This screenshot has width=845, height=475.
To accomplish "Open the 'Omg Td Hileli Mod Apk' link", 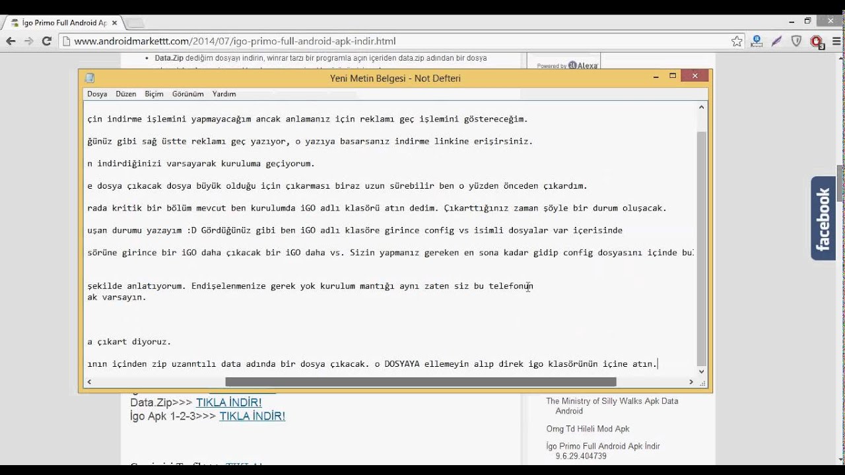I will (x=588, y=429).
